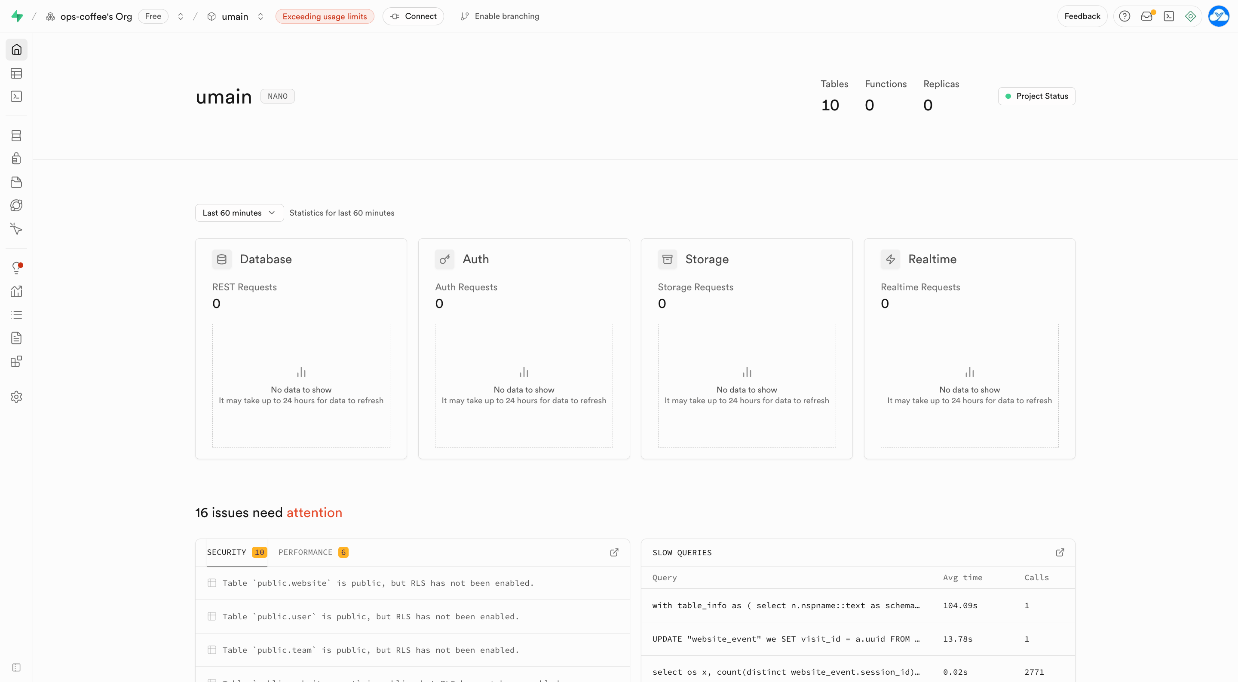Select the Security tab
Image resolution: width=1238 pixels, height=682 pixels.
tap(237, 552)
